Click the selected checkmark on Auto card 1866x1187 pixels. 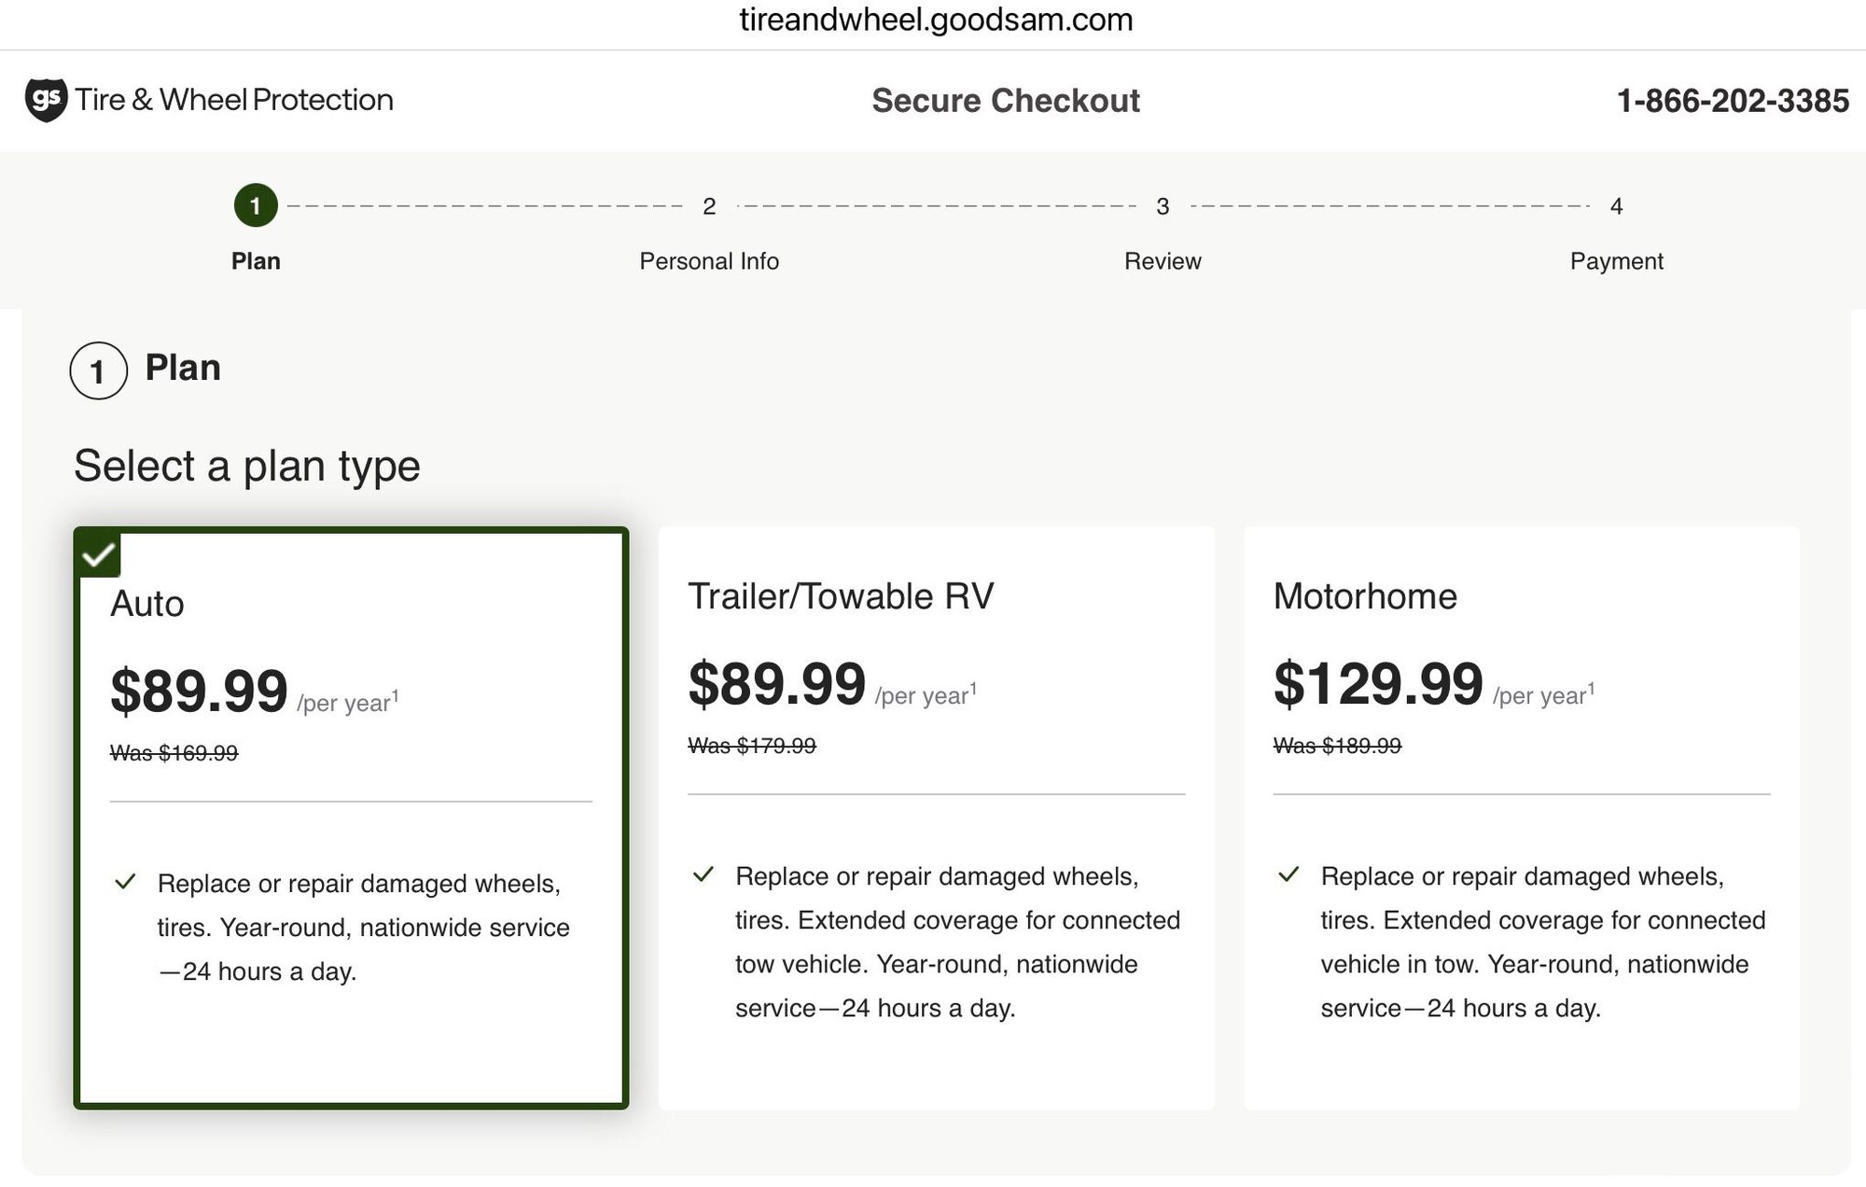click(98, 554)
